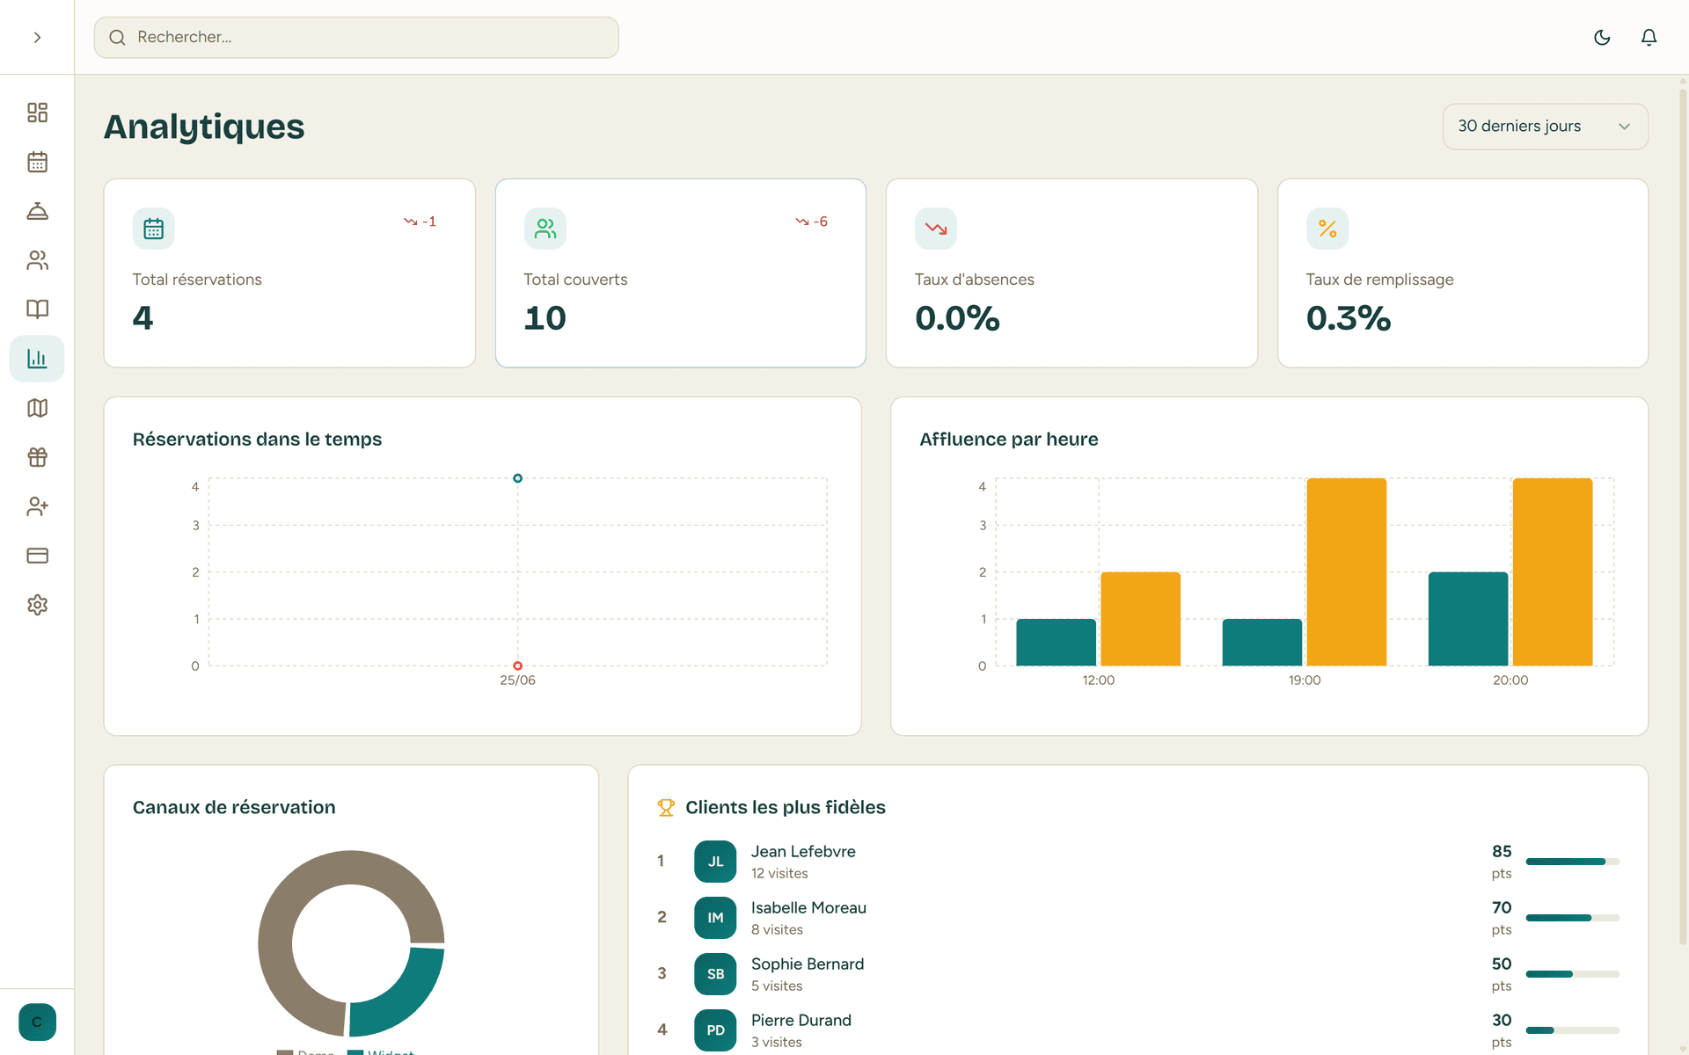The width and height of the screenshot is (1689, 1055).
Task: Click the Canaux de réservation title
Action: 234,807
